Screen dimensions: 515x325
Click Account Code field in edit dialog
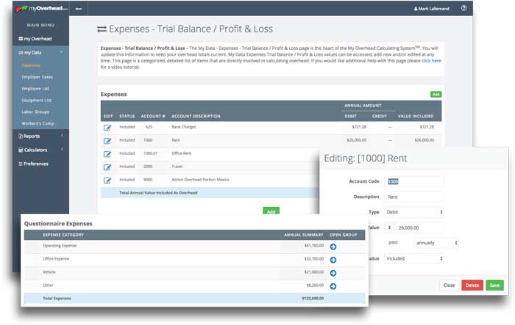click(413, 181)
